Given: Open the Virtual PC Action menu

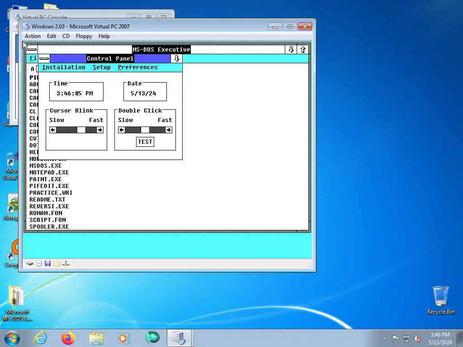Looking at the screenshot, I should [x=33, y=36].
